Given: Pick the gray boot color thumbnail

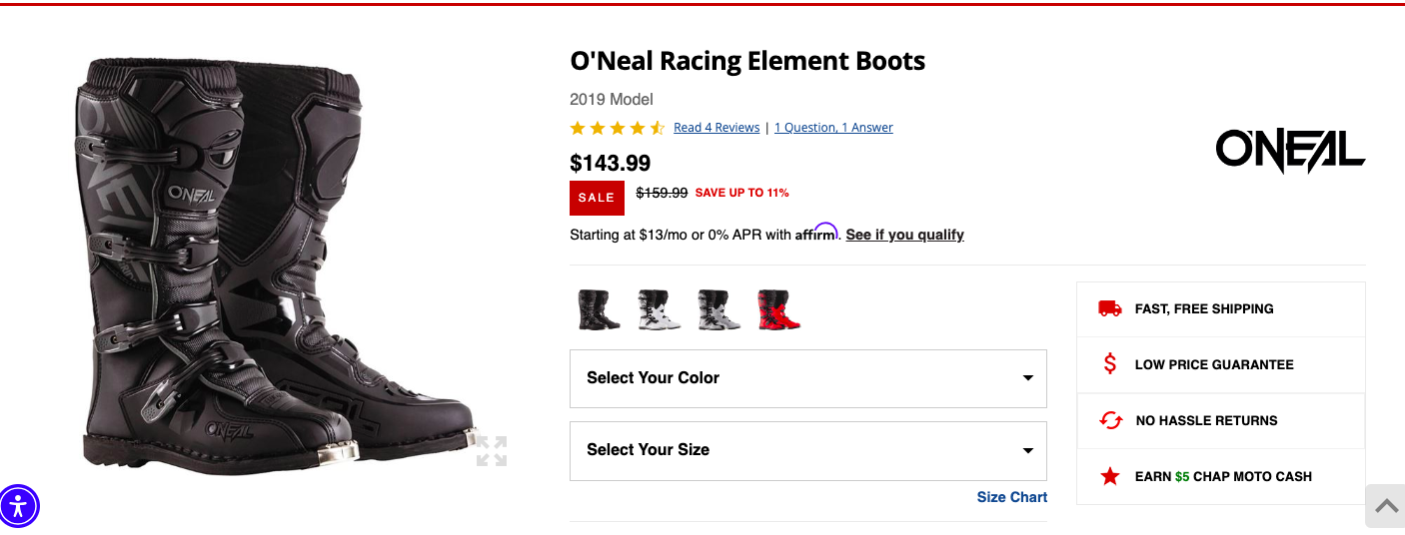Looking at the screenshot, I should [x=718, y=309].
